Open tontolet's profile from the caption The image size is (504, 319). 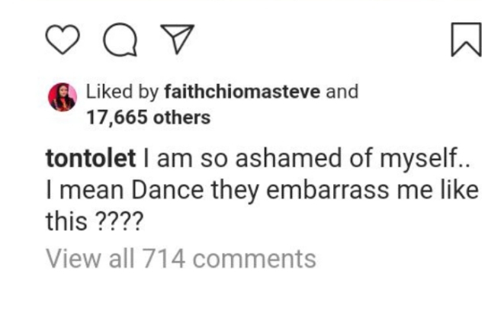(91, 160)
